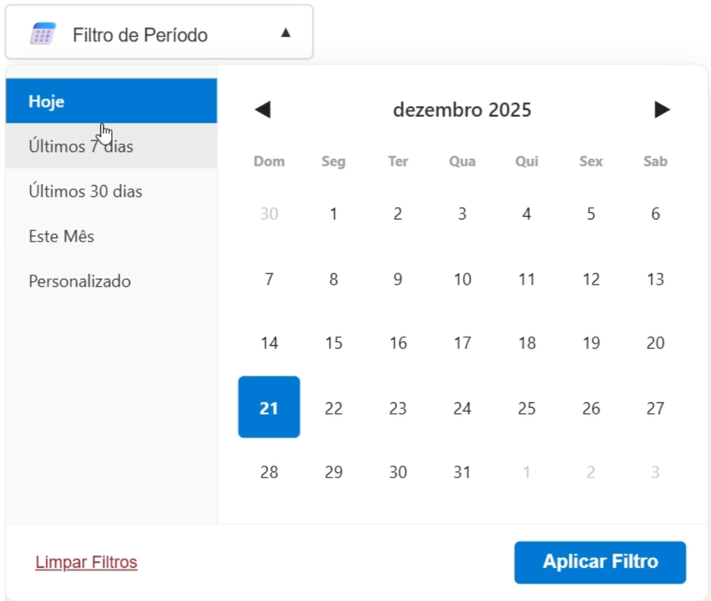711x601 pixels.
Task: Choose December 10 on the calendar
Action: [461, 279]
